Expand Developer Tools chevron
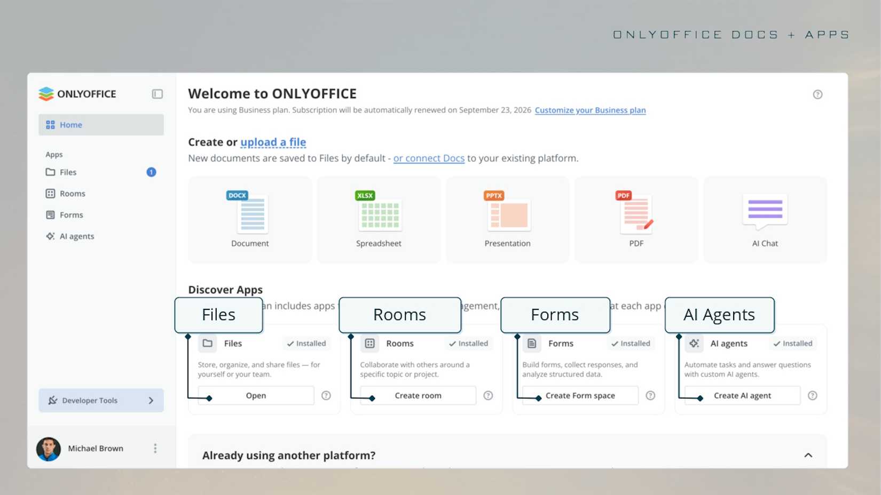 point(151,401)
